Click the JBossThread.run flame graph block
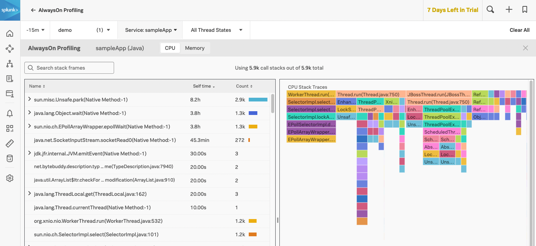The image size is (536, 246). point(439,94)
